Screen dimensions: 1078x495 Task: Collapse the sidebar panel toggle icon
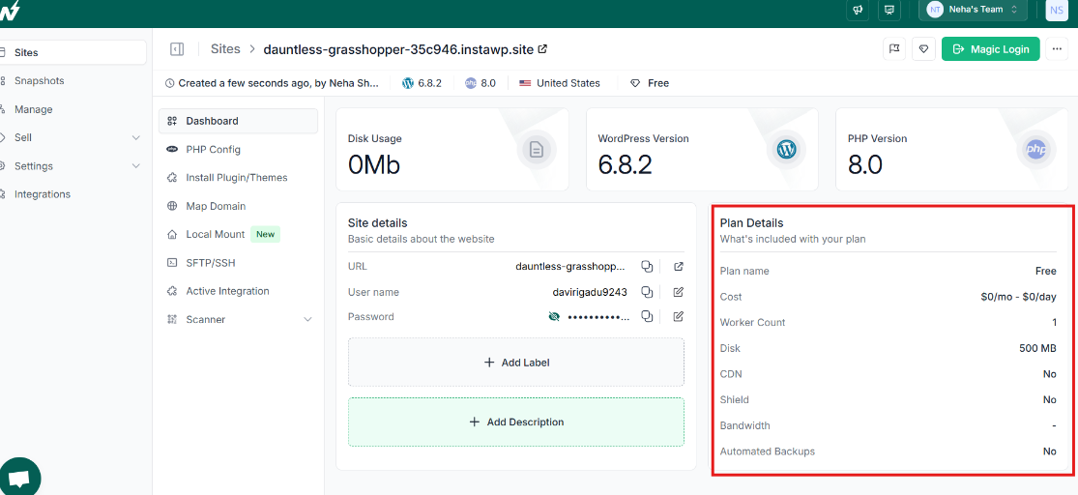(177, 48)
